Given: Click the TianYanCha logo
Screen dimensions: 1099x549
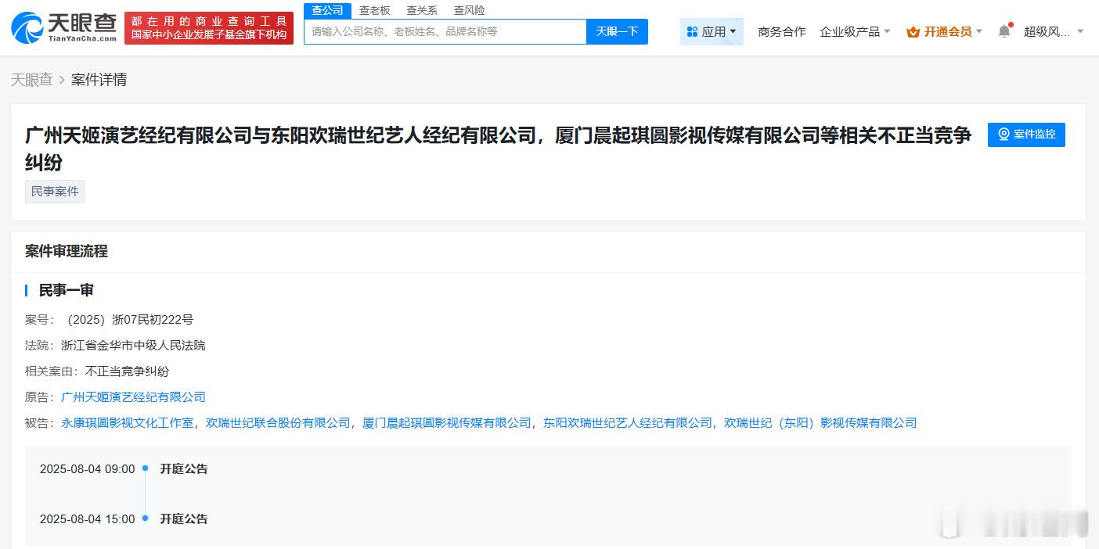Looking at the screenshot, I should click(x=63, y=27).
